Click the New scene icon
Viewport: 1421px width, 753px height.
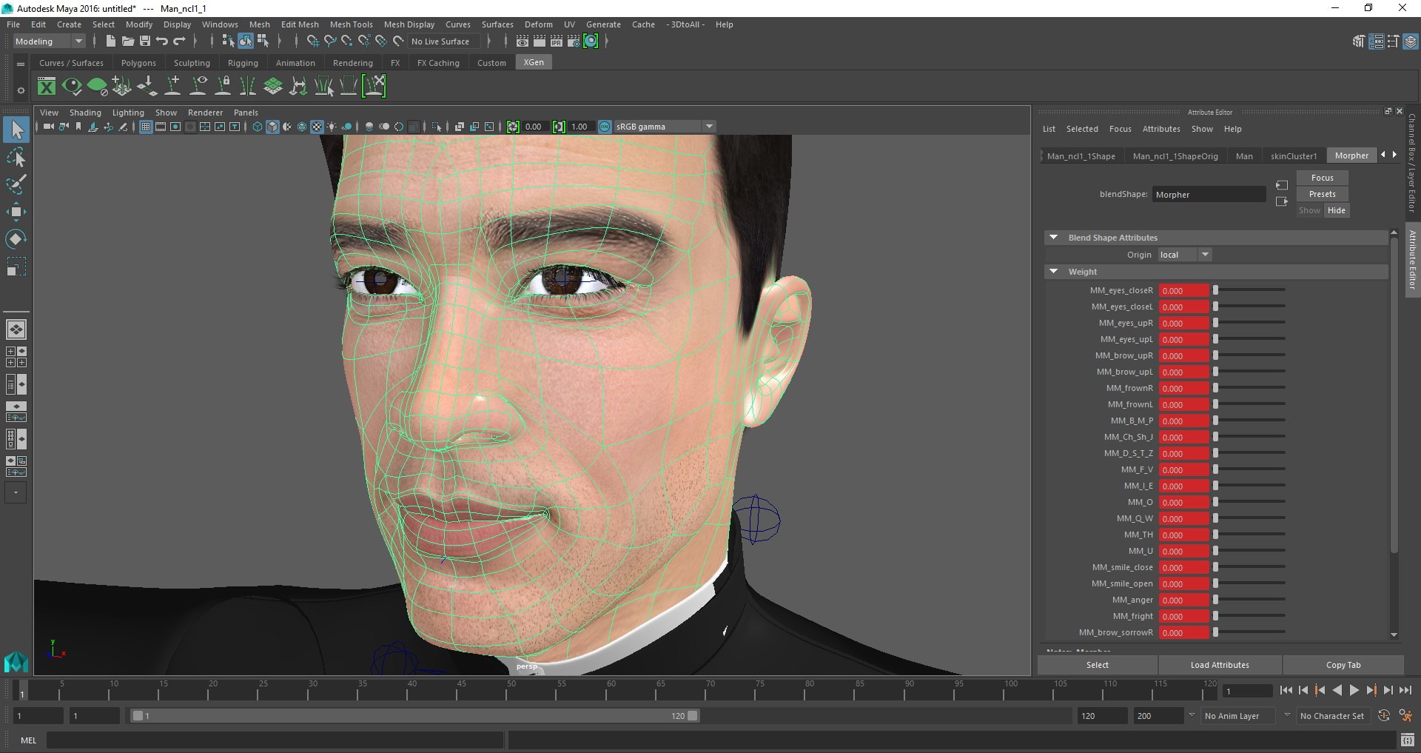pos(110,41)
